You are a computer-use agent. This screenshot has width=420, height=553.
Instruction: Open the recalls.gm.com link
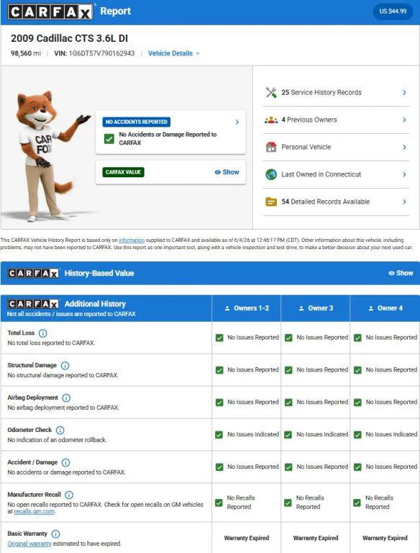click(35, 511)
